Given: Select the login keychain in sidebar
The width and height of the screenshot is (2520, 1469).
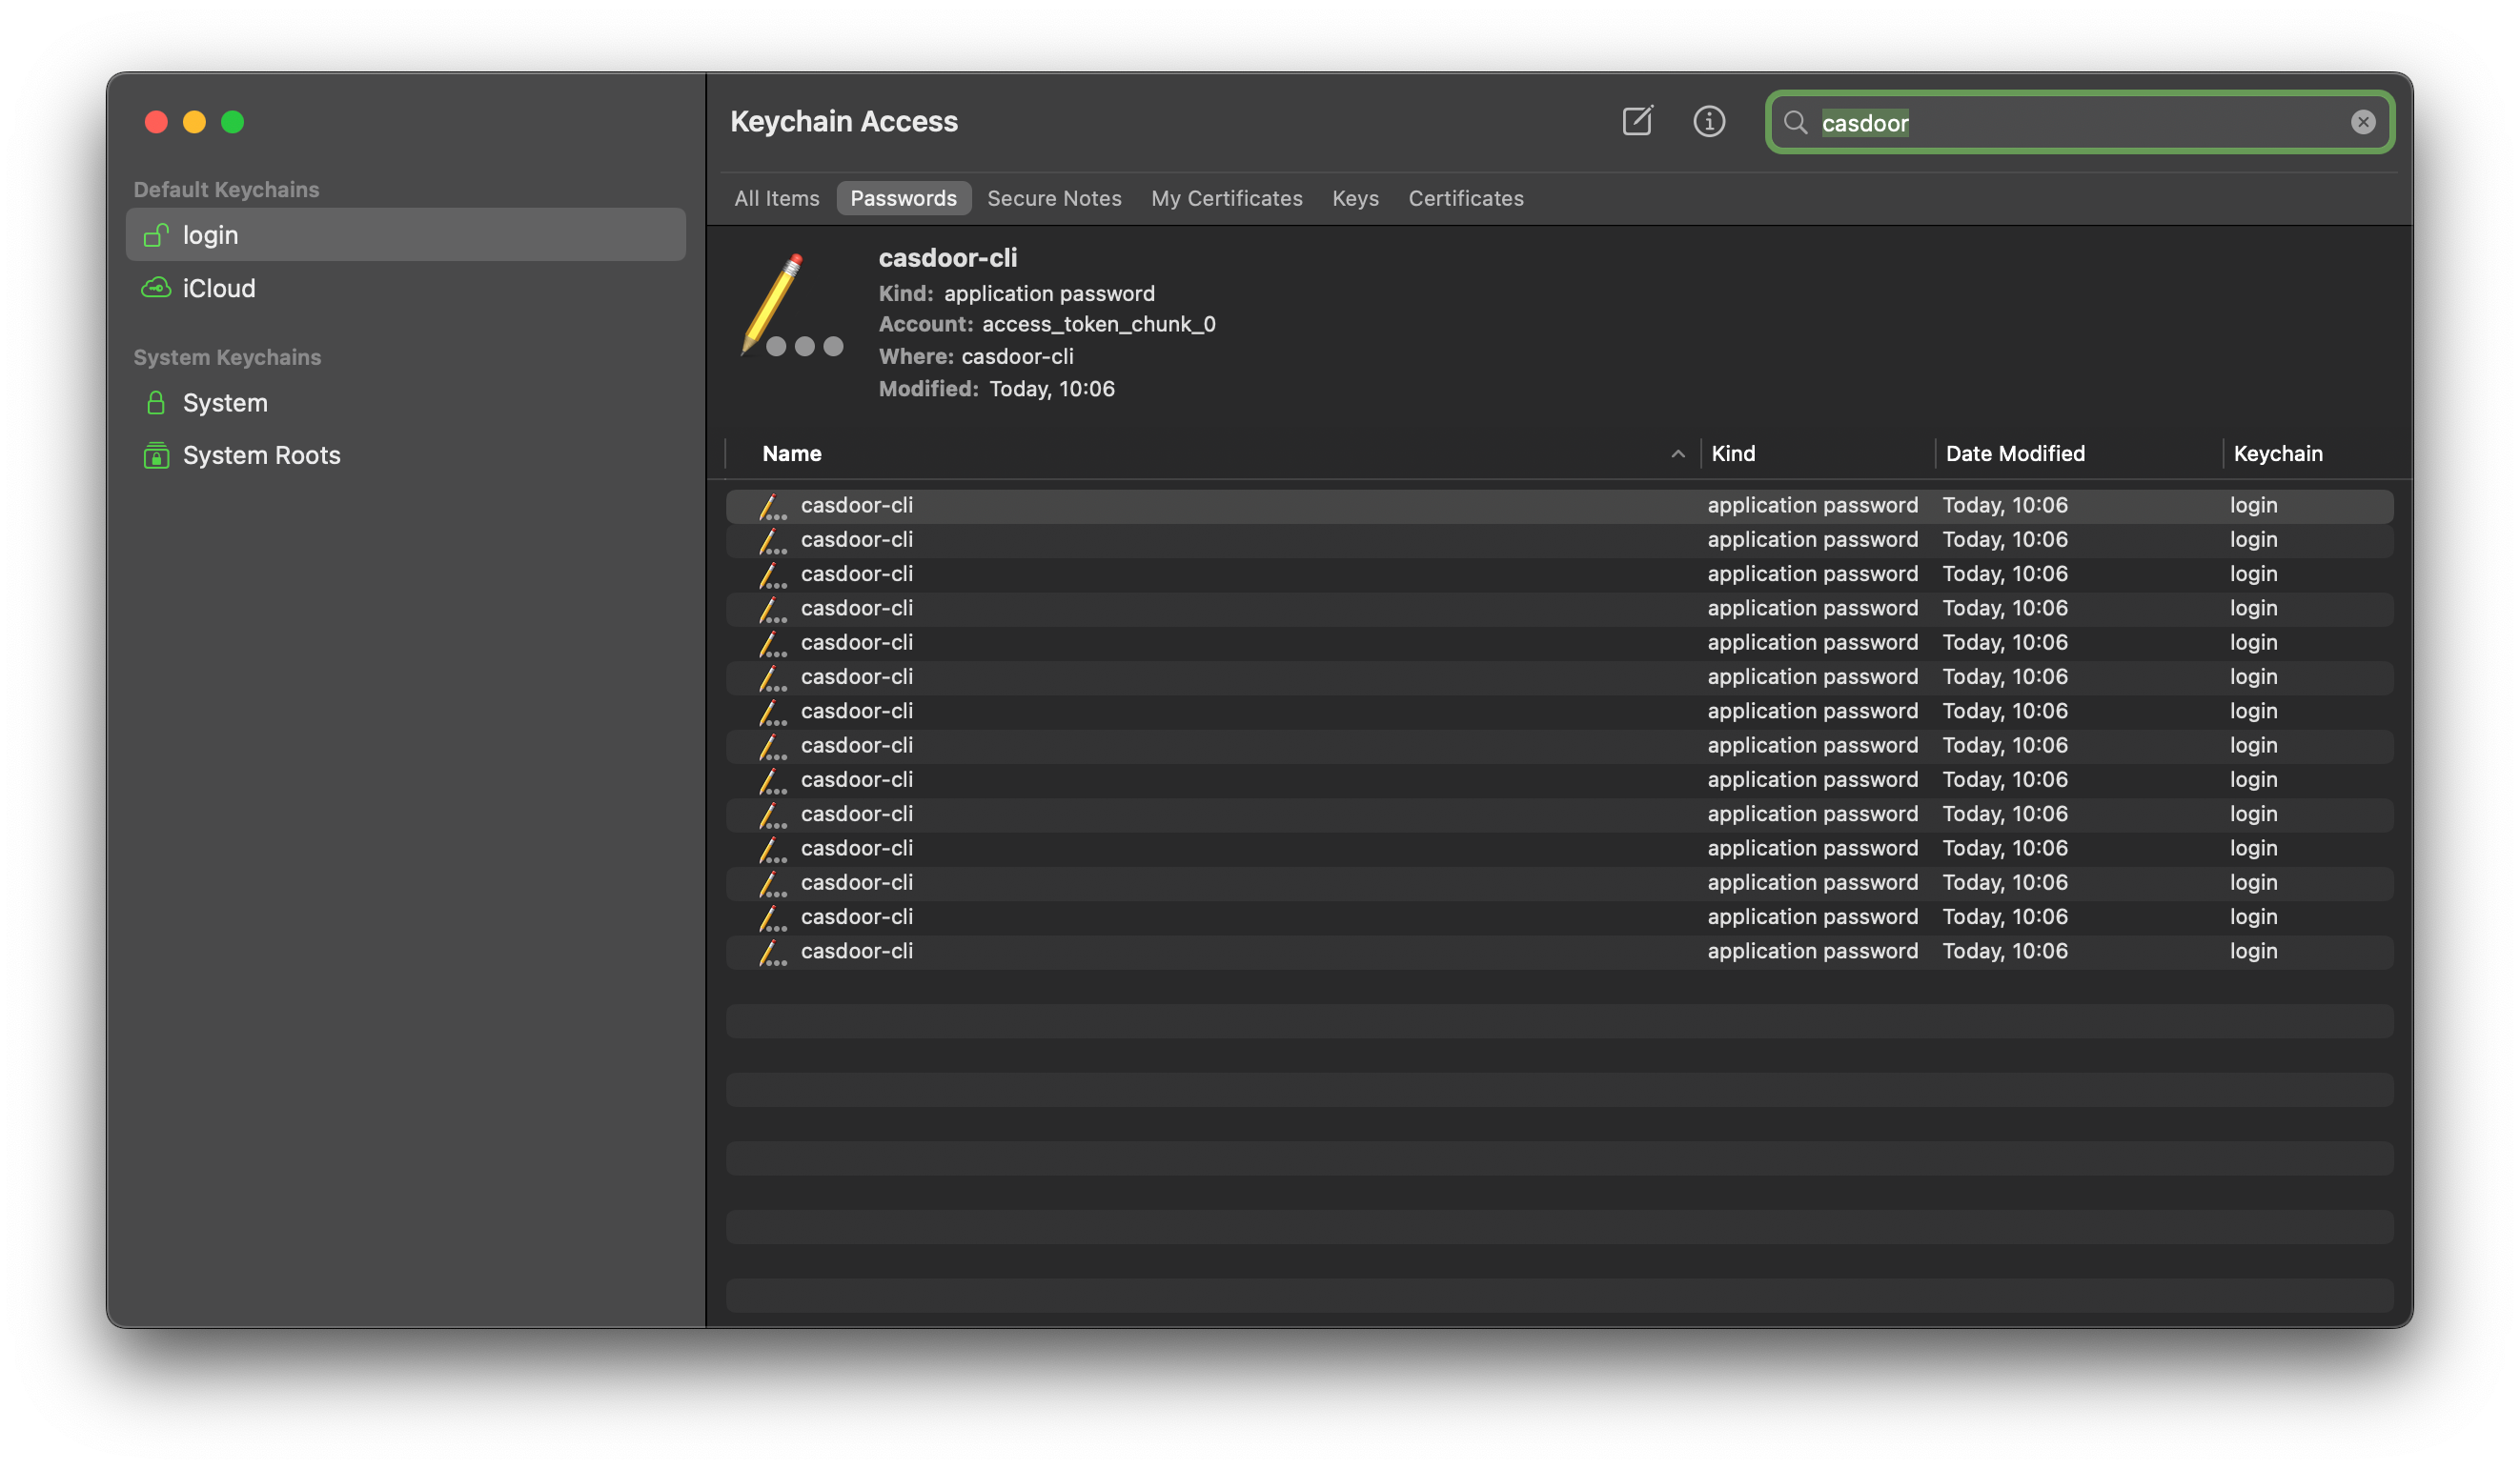Looking at the screenshot, I should (x=405, y=235).
